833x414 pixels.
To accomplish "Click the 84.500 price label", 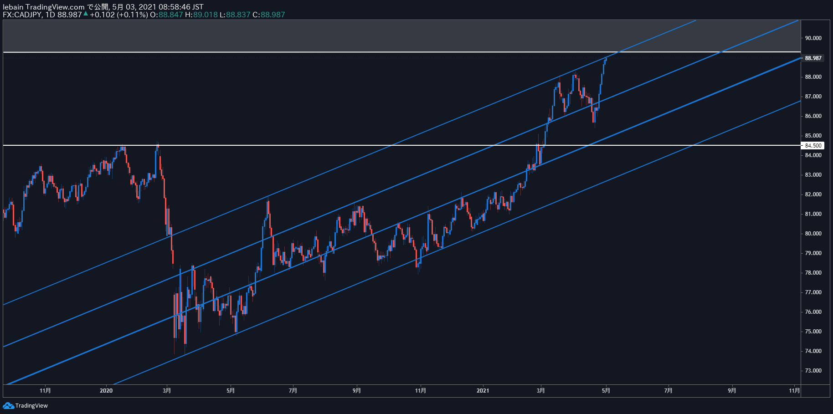I will (x=813, y=146).
